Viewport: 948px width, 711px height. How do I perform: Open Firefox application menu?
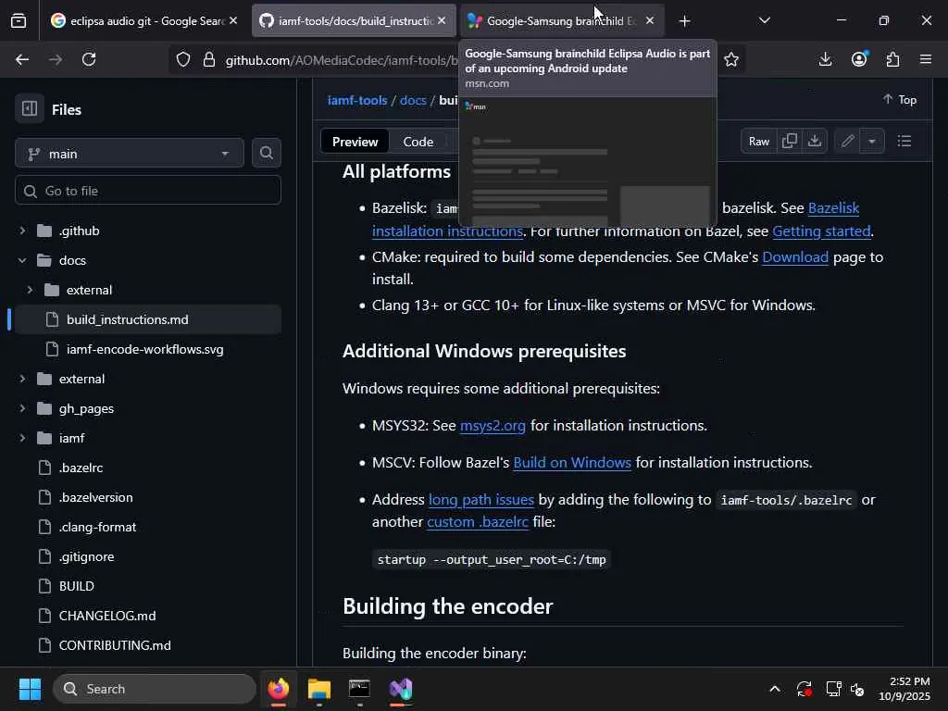tap(926, 59)
